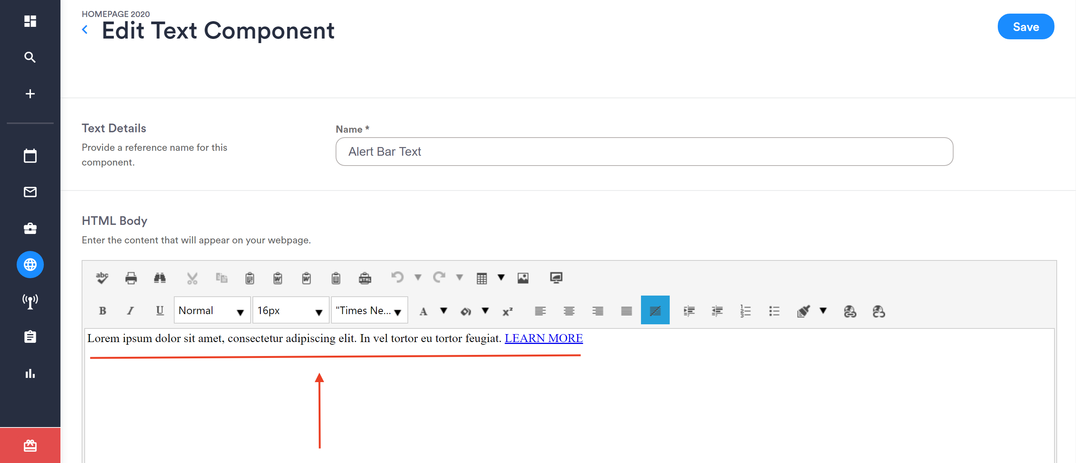
Task: Open the font color picker arrow
Action: coord(444,310)
